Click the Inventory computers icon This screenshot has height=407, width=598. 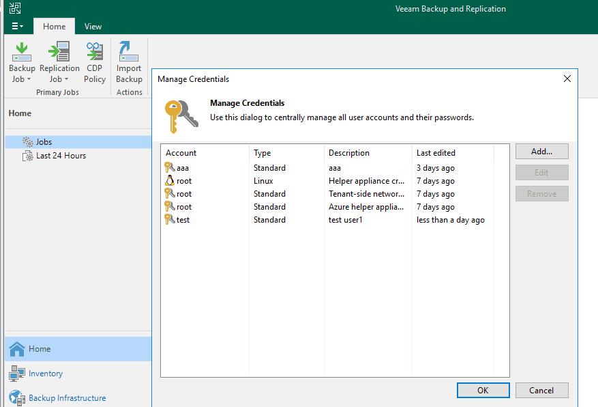click(17, 374)
